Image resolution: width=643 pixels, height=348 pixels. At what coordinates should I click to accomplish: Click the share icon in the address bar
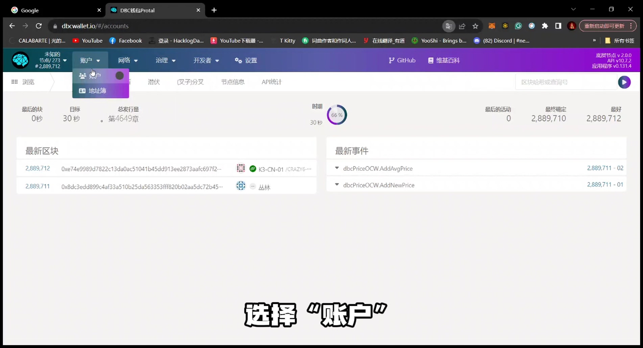pos(462,26)
